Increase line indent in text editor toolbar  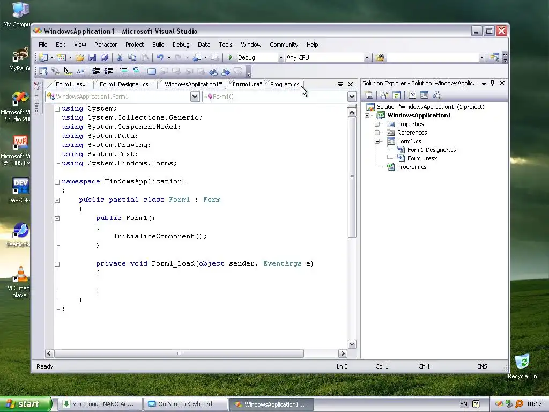click(108, 71)
